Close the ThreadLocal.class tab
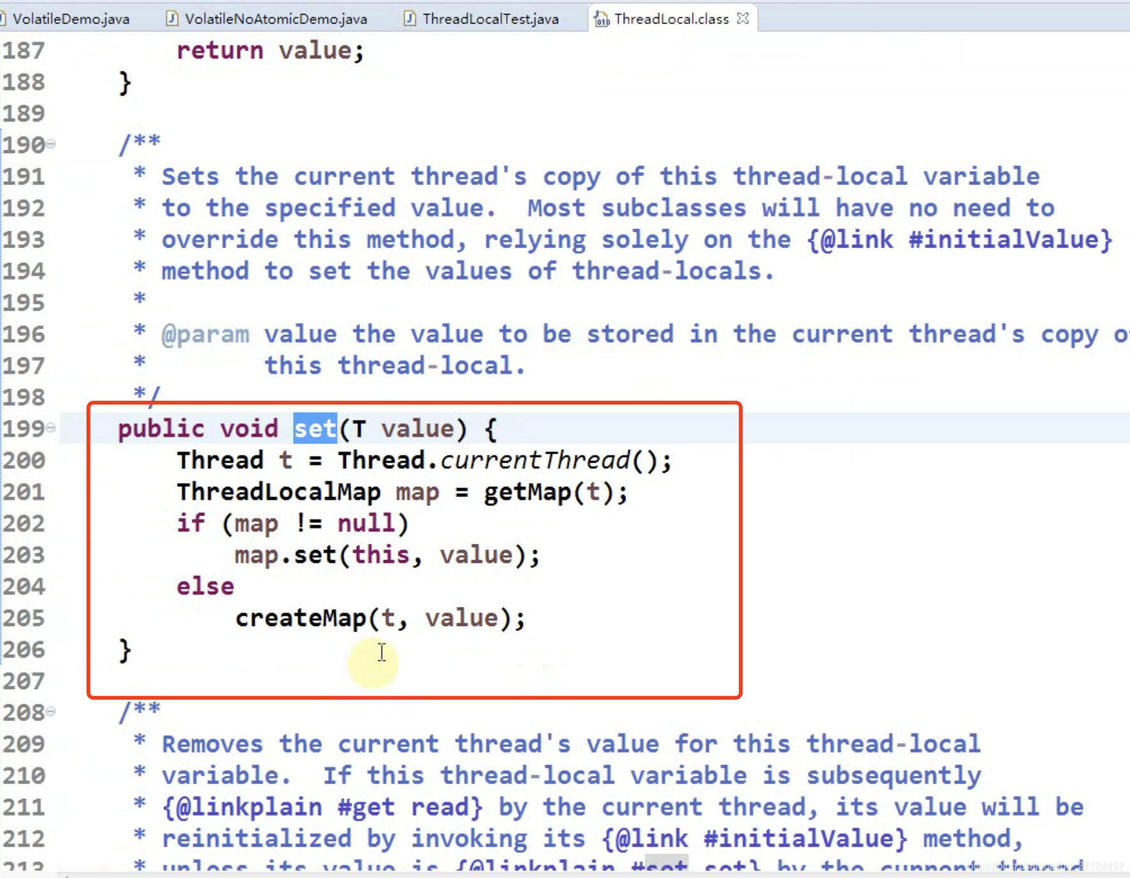The image size is (1130, 878). (x=742, y=18)
